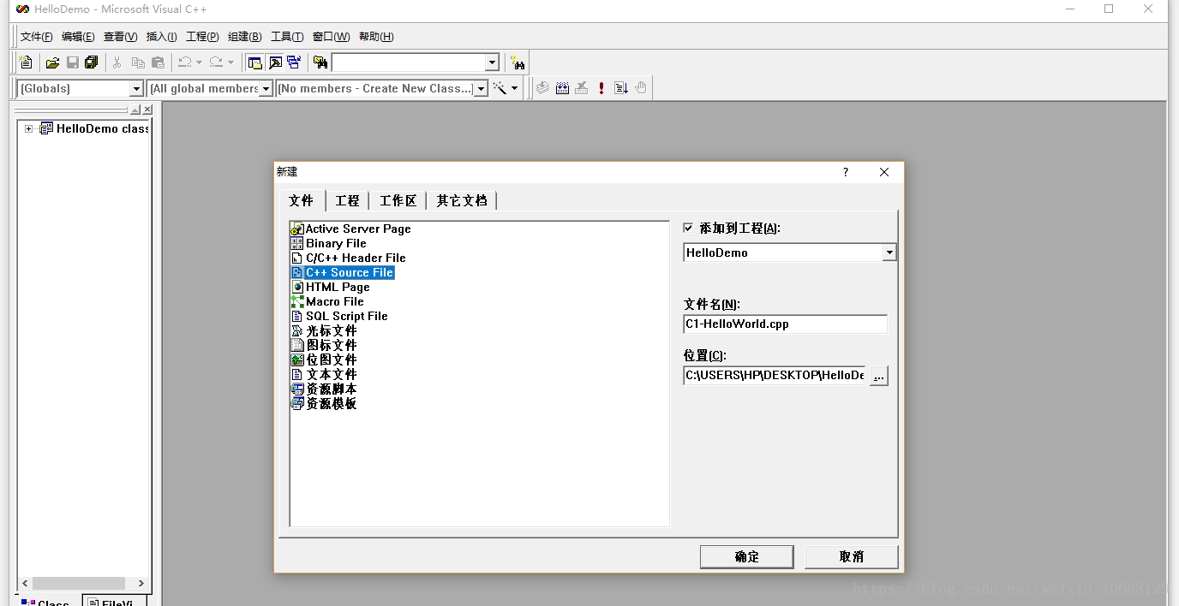Click the workspace panel docking arrow icon
Viewport: 1179px width, 606px height.
[135, 110]
